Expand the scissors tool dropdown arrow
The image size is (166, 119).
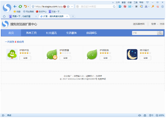pos(149,7)
